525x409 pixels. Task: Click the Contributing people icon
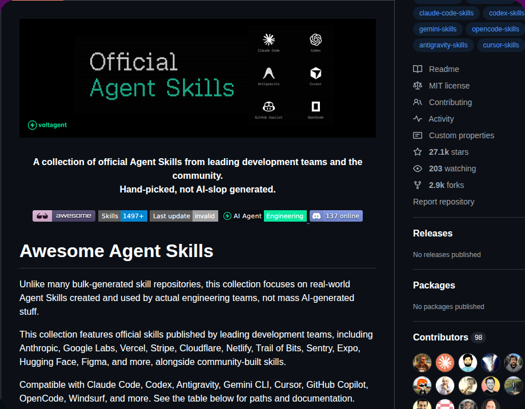pyautogui.click(x=418, y=102)
